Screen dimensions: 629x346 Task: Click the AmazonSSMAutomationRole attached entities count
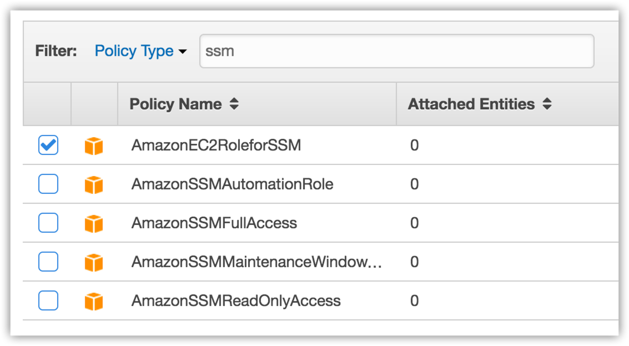(414, 184)
